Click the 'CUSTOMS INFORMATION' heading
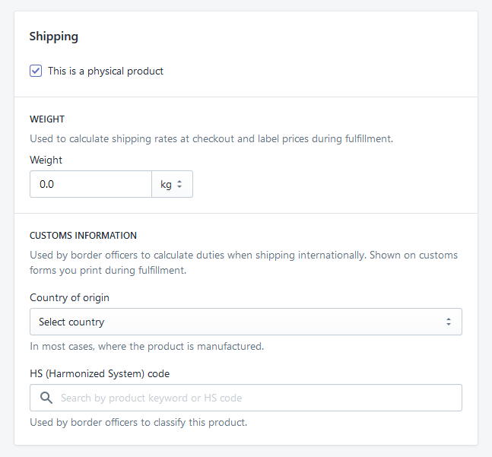Image resolution: width=492 pixels, height=457 pixels. (x=83, y=236)
